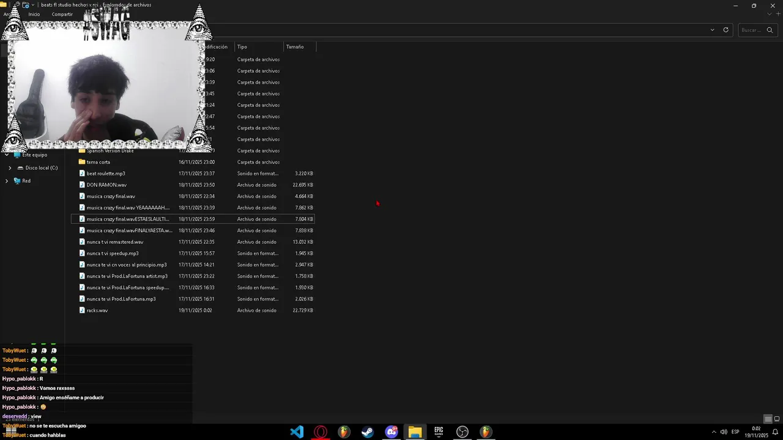The image size is (783, 440).
Task: Click the date 16/11/2025 23:00 cell
Action: pyautogui.click(x=196, y=162)
